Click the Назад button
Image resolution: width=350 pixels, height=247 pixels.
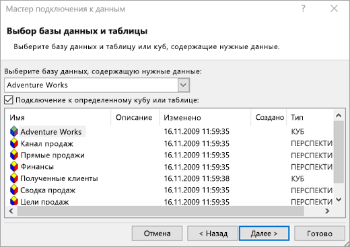[213, 234]
